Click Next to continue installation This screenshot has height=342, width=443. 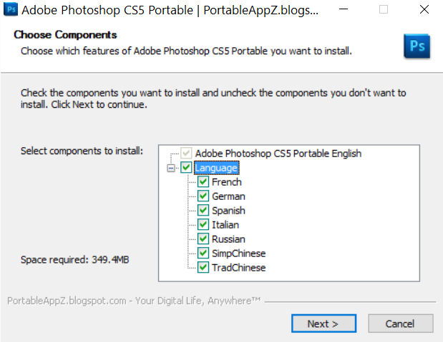pyautogui.click(x=323, y=323)
